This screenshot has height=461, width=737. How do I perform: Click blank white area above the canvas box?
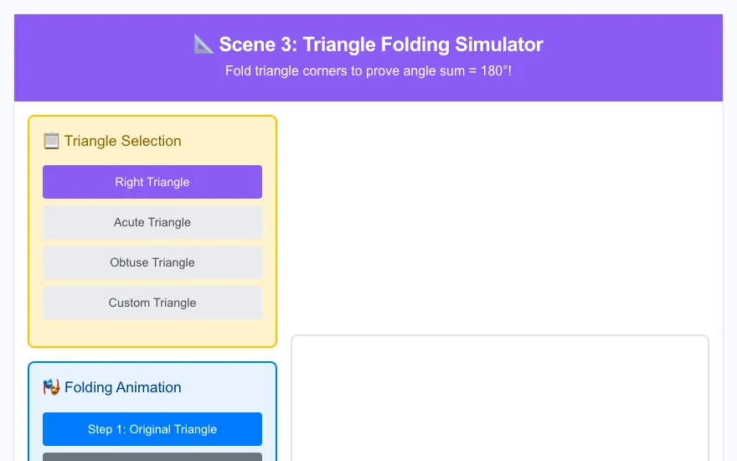click(x=500, y=221)
